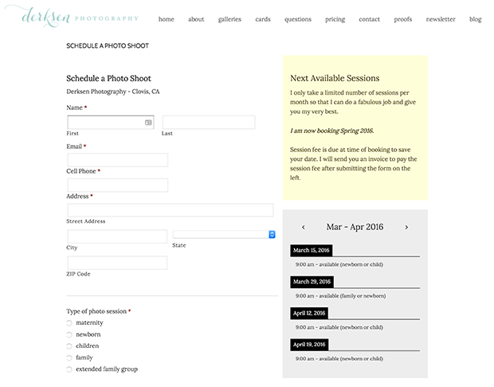Open the about page
This screenshot has width=494, height=387.
point(196,19)
